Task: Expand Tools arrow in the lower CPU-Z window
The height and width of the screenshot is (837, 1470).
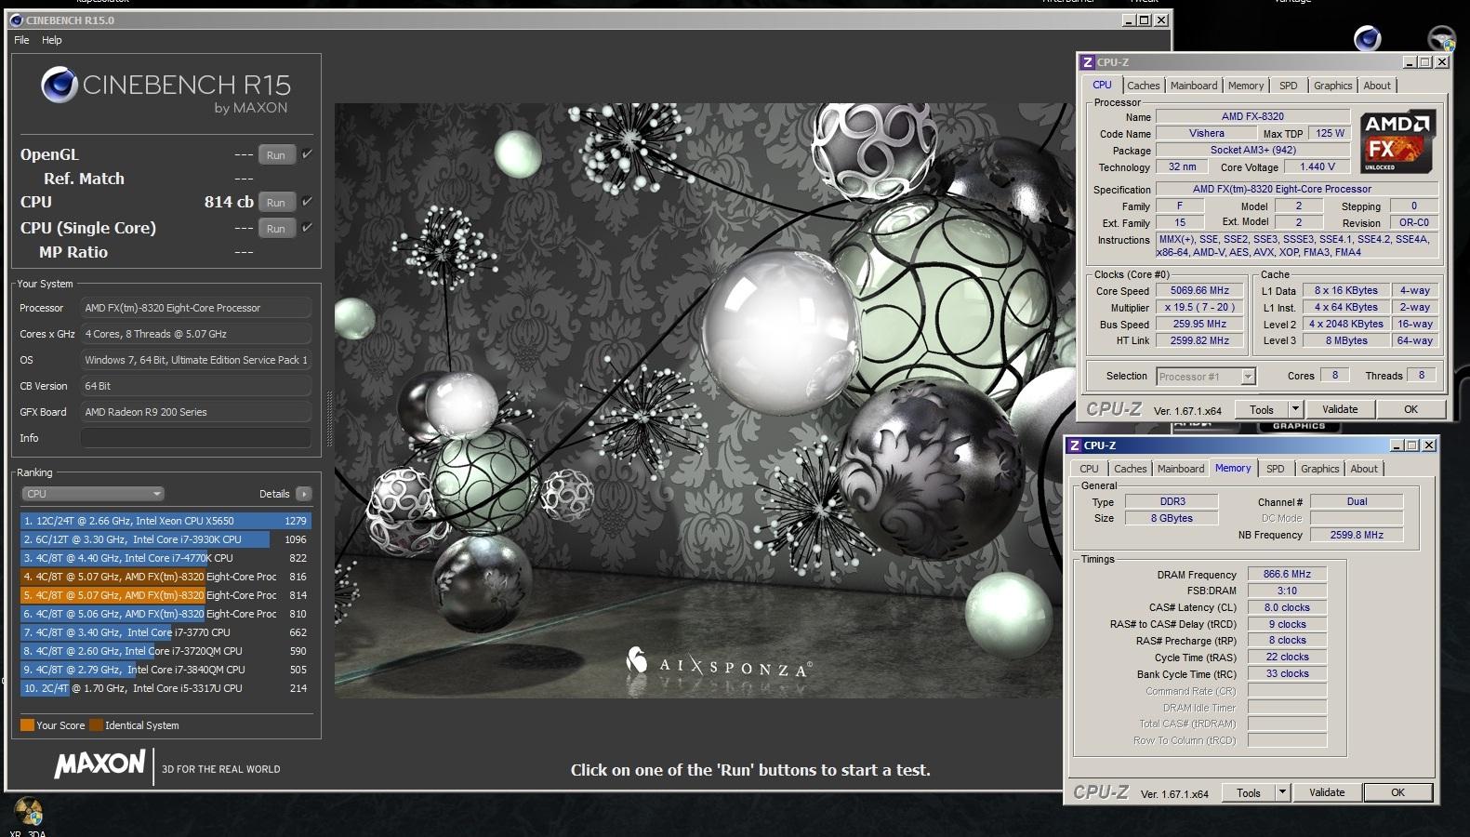Action: pyautogui.click(x=1282, y=792)
